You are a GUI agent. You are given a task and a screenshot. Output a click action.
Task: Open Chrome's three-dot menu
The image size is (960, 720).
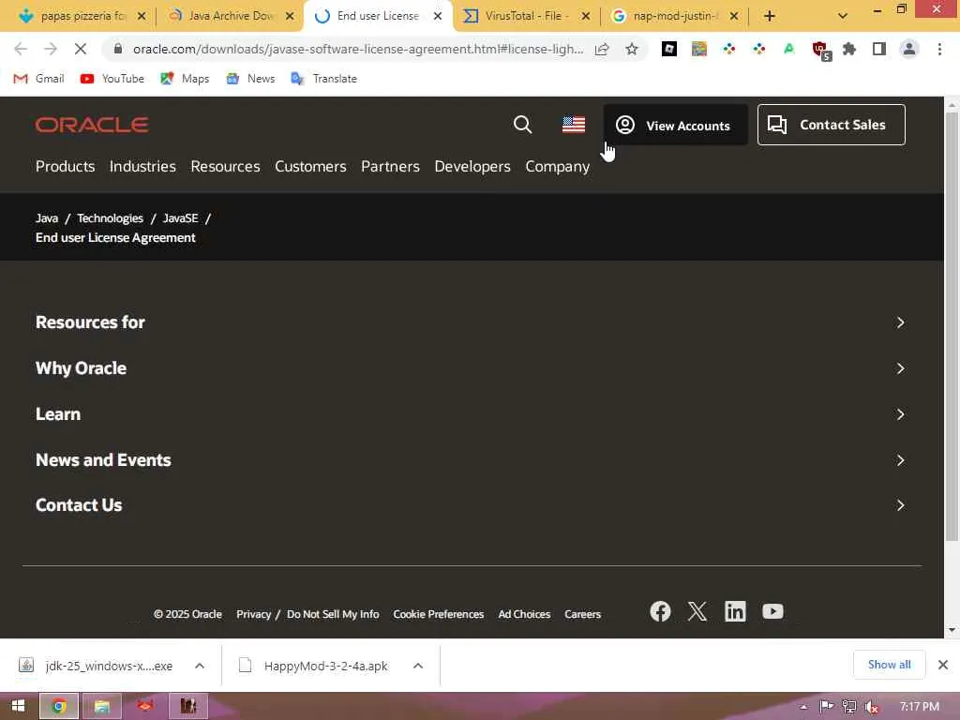coord(939,49)
